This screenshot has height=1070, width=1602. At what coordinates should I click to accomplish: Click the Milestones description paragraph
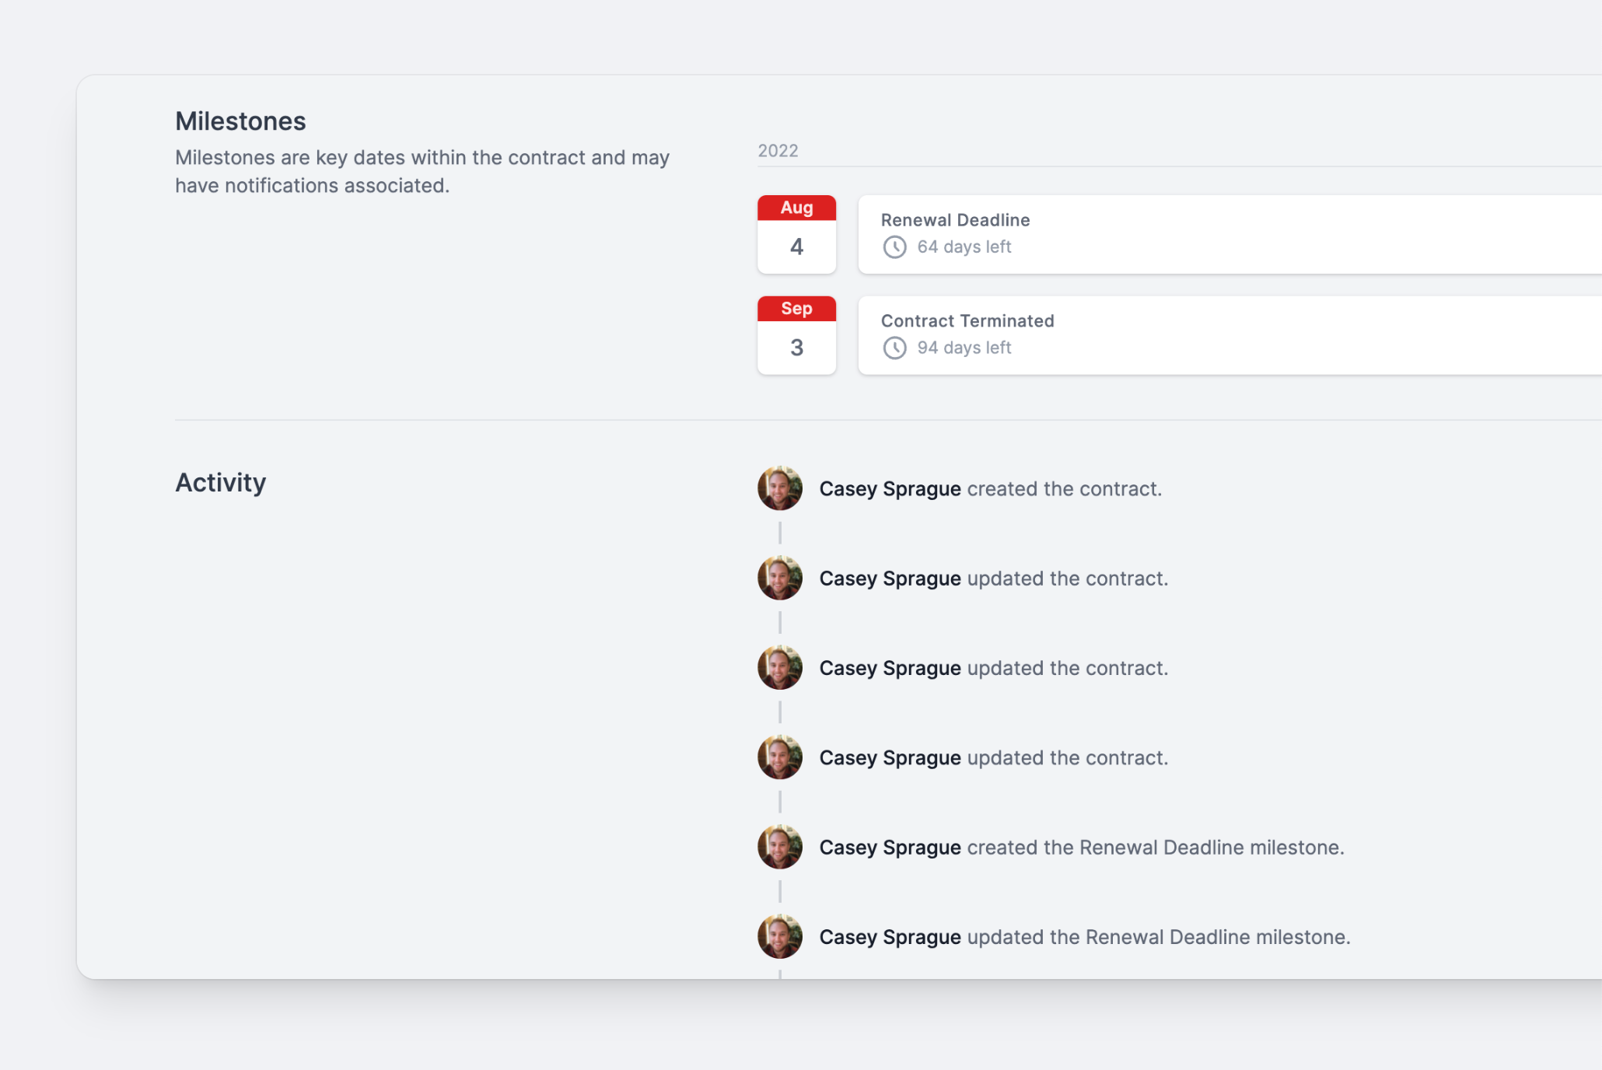tap(422, 171)
